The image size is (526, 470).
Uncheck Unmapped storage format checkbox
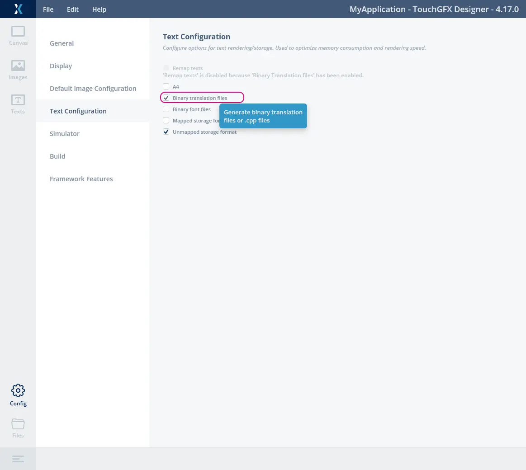point(166,132)
